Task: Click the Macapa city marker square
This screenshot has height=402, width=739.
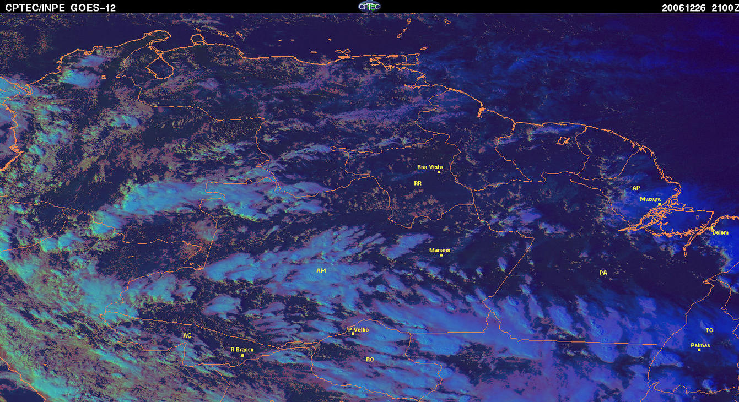Action: [659, 204]
